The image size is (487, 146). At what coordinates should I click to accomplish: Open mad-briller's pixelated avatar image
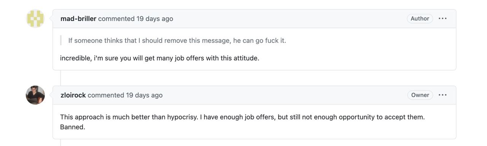click(x=35, y=19)
